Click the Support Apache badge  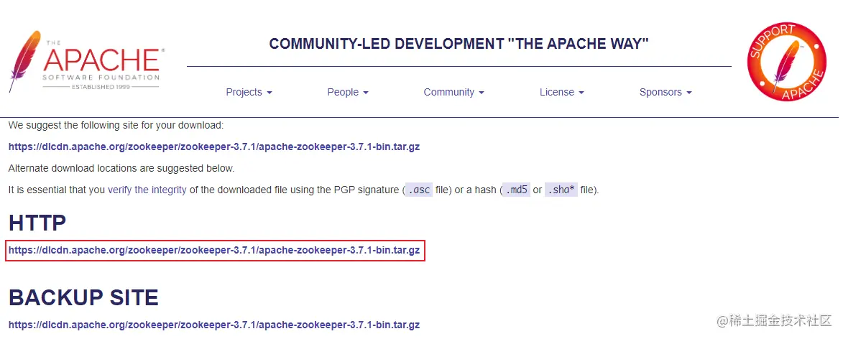tap(786, 62)
